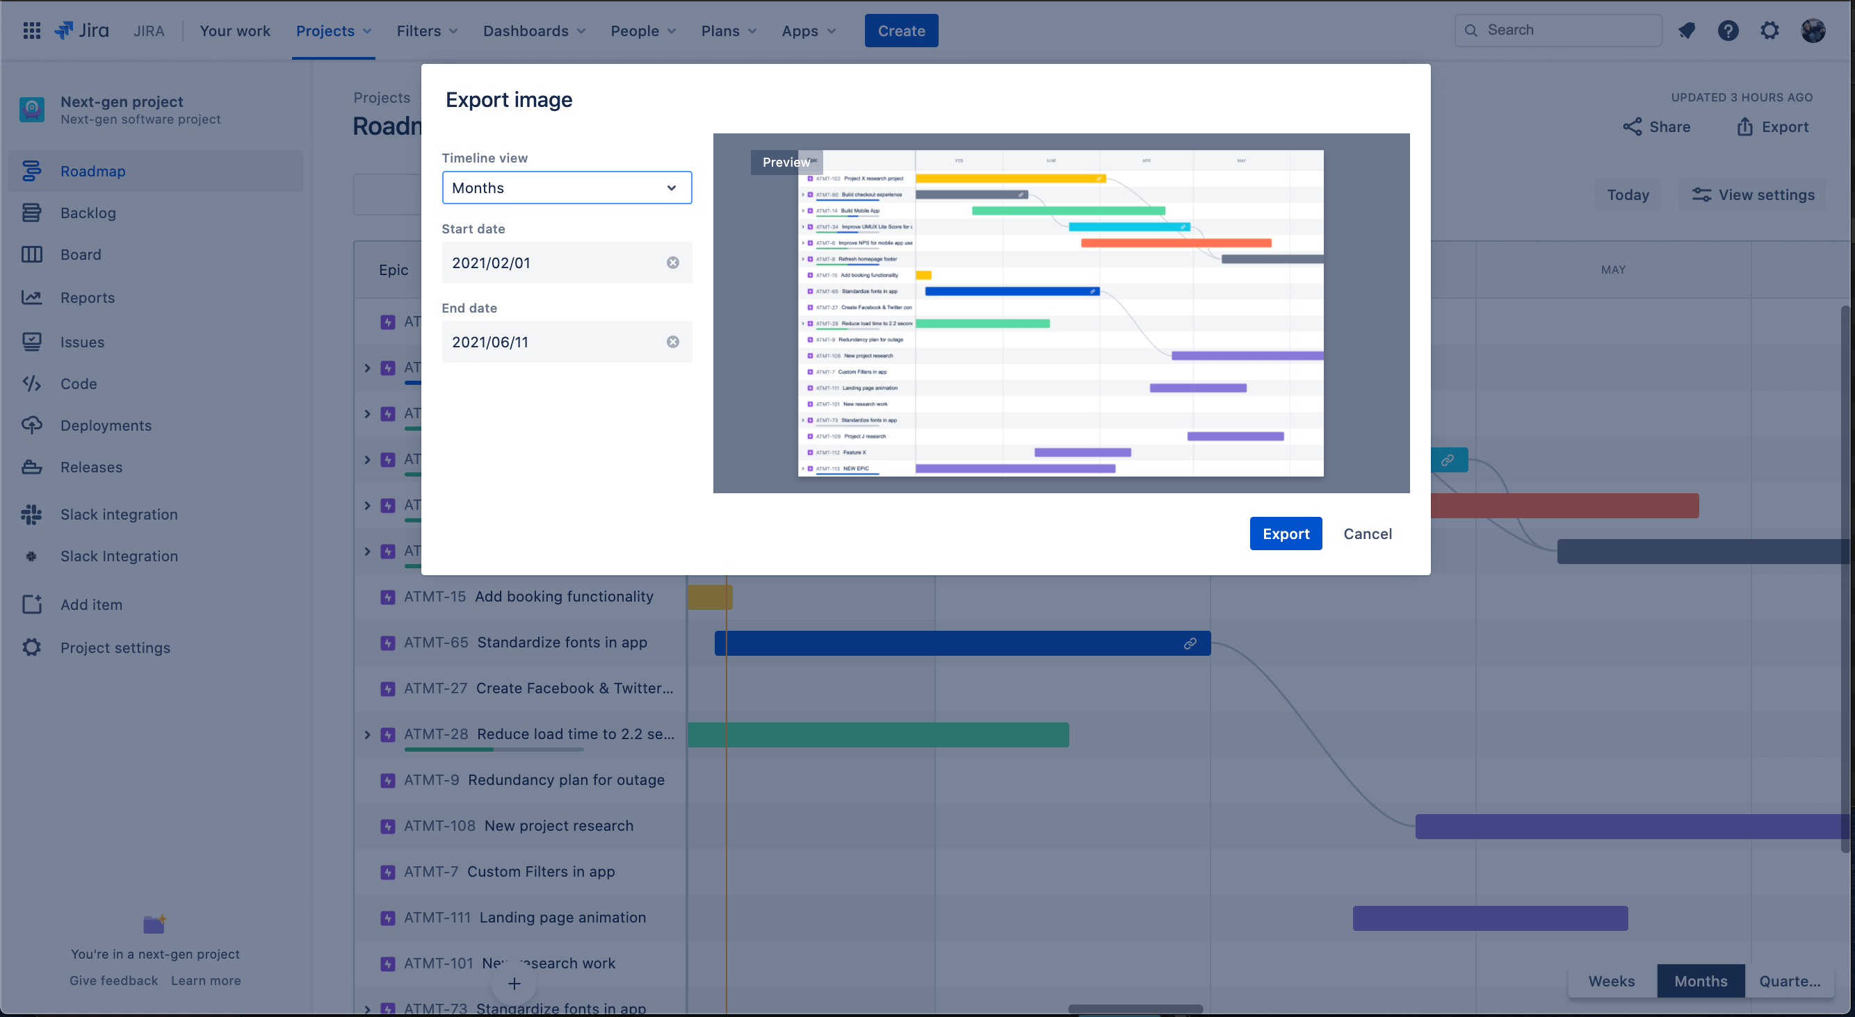
Task: Open the Code section
Action: (78, 383)
